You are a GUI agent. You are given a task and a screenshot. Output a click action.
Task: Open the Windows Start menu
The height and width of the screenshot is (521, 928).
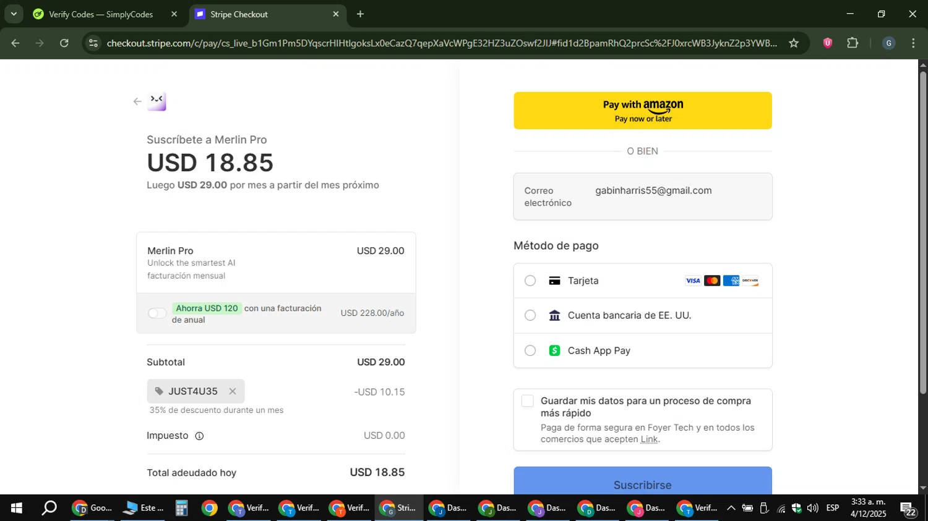(17, 508)
